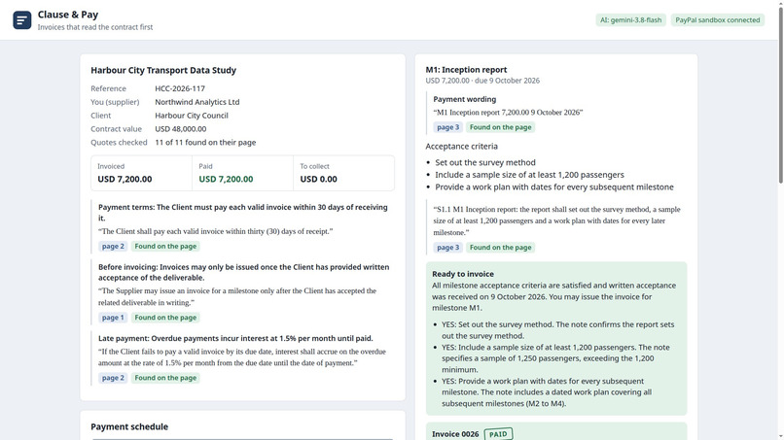This screenshot has width=784, height=440.
Task: Select the Acceptance criteria heading
Action: tap(461, 147)
